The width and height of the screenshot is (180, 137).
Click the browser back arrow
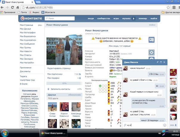[2, 7]
